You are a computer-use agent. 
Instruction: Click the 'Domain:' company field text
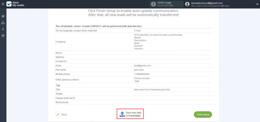click(138, 46)
